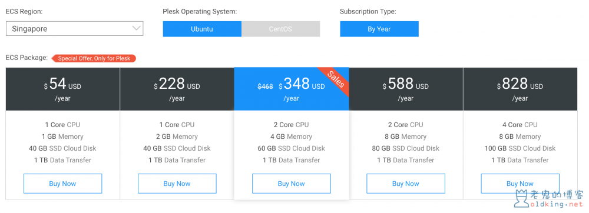Image resolution: width=589 pixels, height=213 pixels.
Task: Choose the By Year subscription type
Action: 379,29
